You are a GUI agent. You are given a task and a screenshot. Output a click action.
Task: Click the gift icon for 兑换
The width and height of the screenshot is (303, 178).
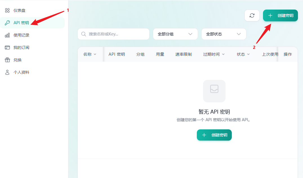(7, 60)
